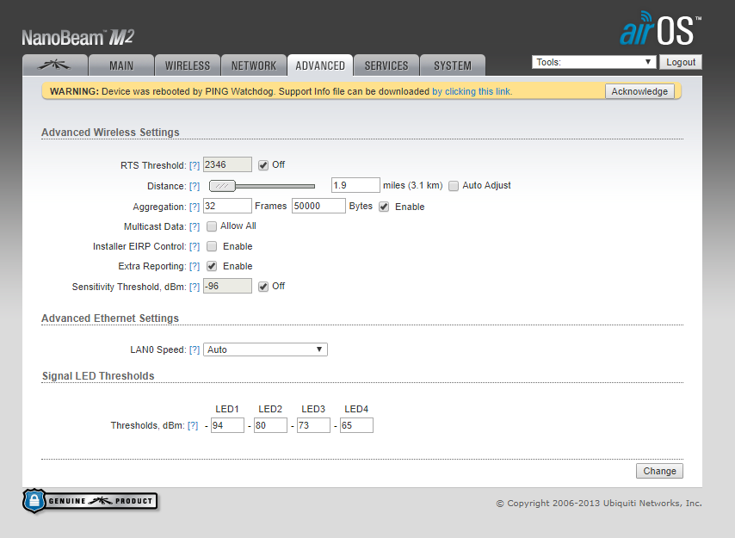Open Extra Reporting help [?]
The height and width of the screenshot is (538, 735).
(x=195, y=266)
